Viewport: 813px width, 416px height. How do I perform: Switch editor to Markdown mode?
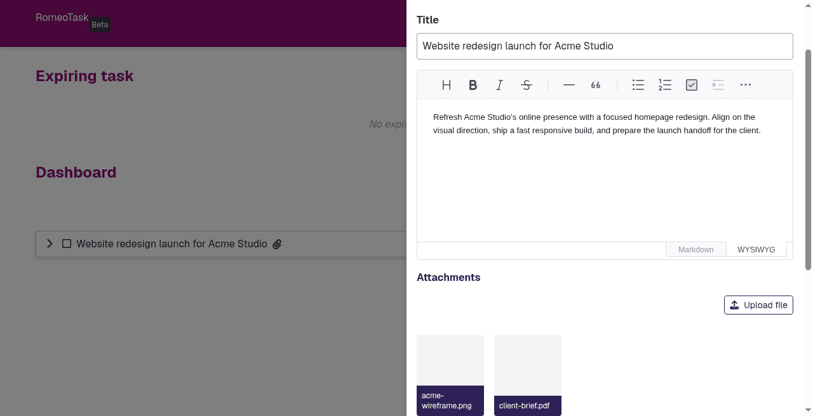pyautogui.click(x=696, y=250)
